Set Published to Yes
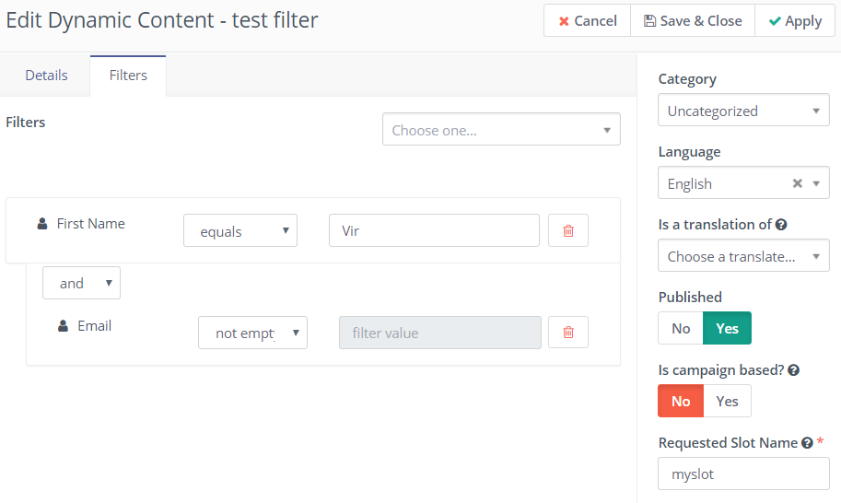 tap(727, 329)
